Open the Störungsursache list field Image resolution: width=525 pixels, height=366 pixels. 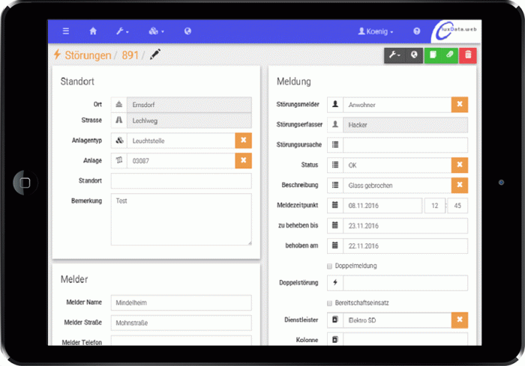(x=405, y=145)
